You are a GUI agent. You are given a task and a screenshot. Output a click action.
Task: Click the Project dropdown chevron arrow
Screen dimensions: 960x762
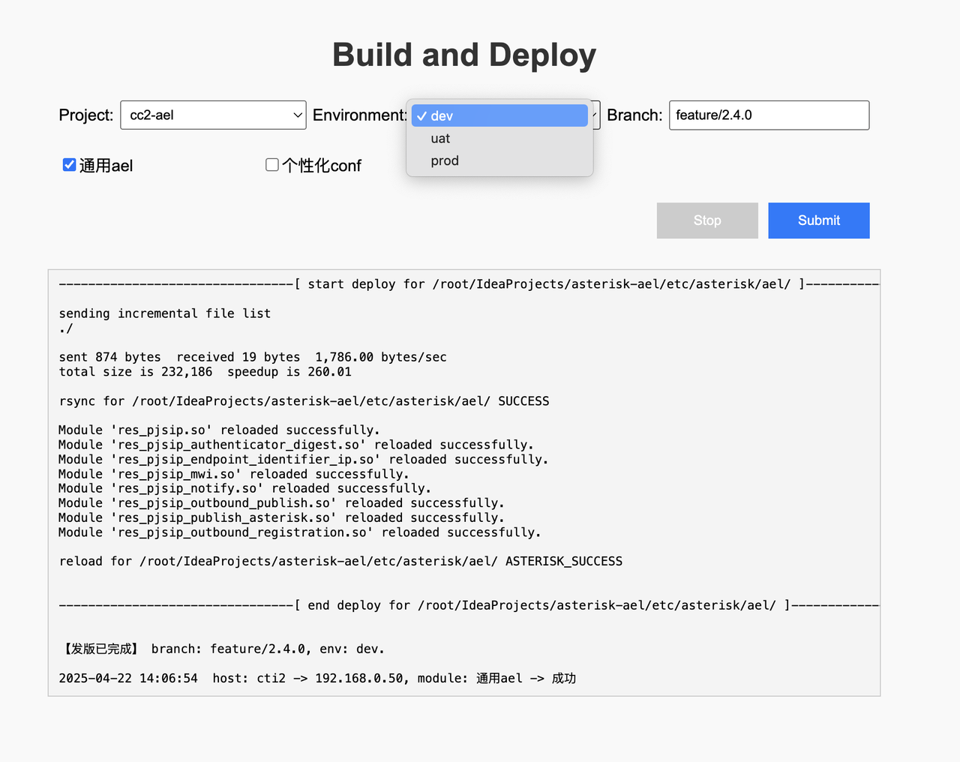[298, 115]
